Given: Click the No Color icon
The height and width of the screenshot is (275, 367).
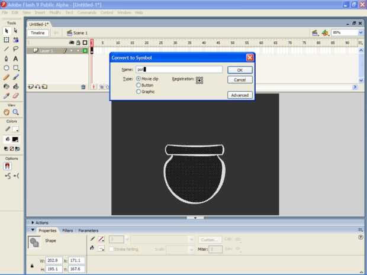Looking at the screenshot, I should [12, 148].
